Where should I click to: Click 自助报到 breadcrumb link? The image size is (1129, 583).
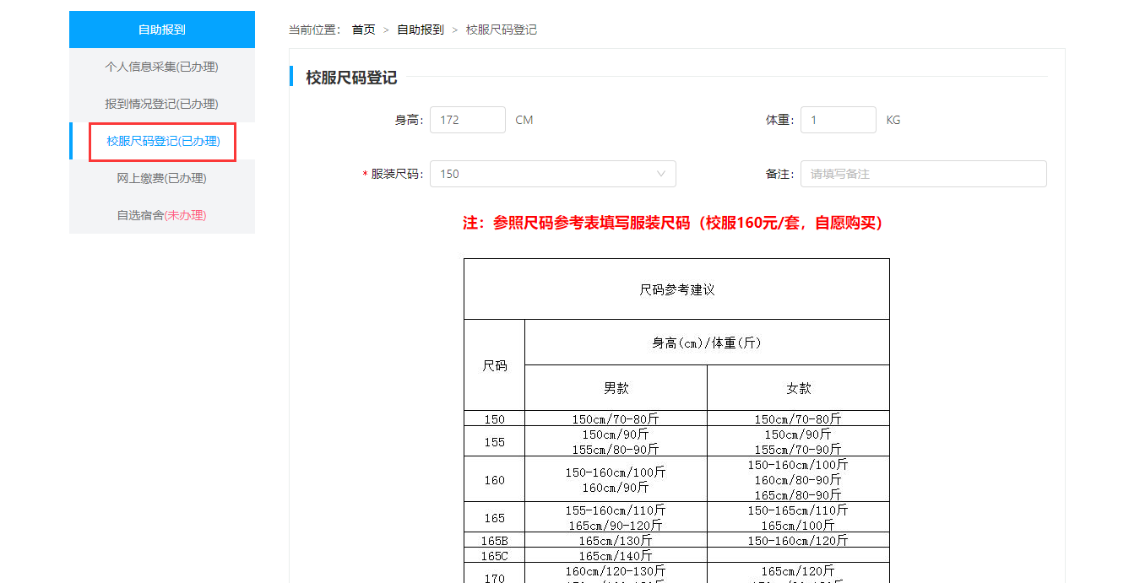coord(420,30)
